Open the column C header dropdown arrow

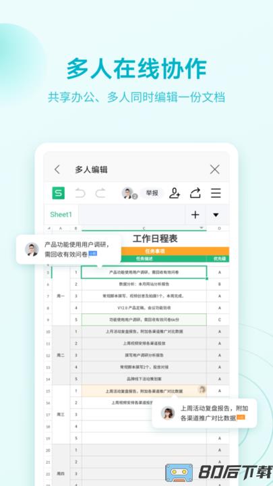[202, 228]
